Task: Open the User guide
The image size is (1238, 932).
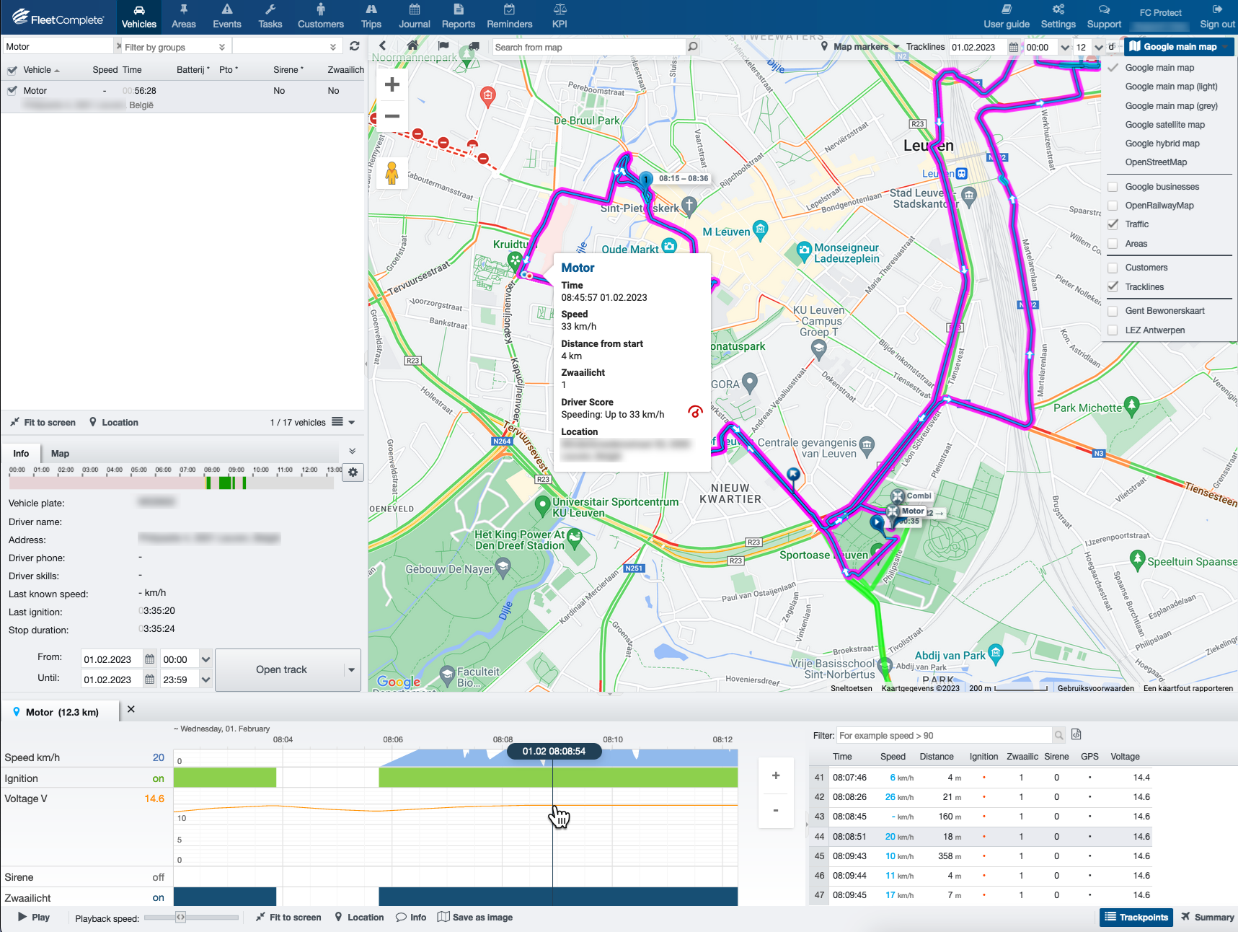Action: tap(1006, 17)
